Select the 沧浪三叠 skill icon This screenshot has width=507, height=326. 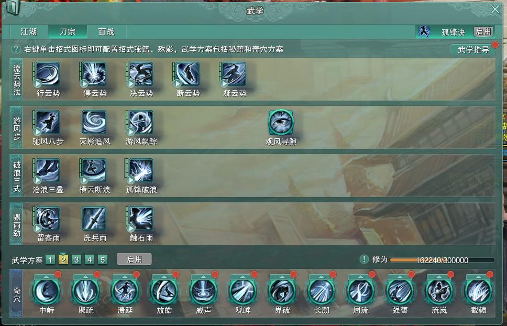click(48, 170)
